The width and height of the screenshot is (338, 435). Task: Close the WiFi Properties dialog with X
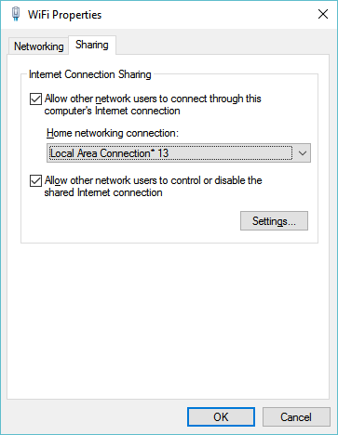click(323, 14)
